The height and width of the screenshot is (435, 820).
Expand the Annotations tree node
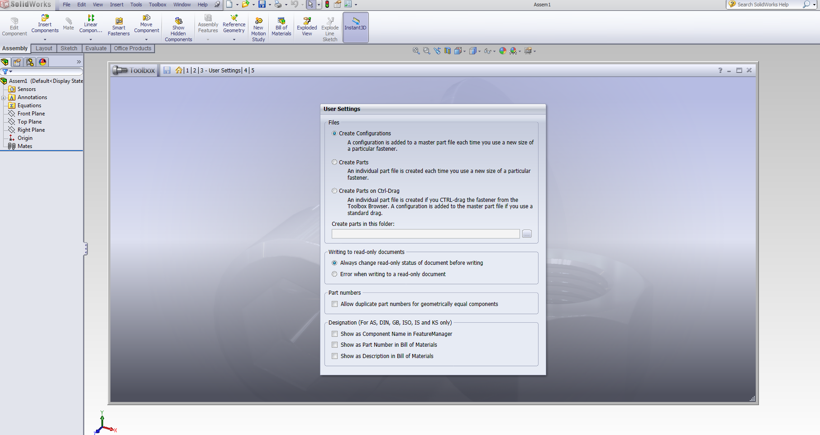4,97
